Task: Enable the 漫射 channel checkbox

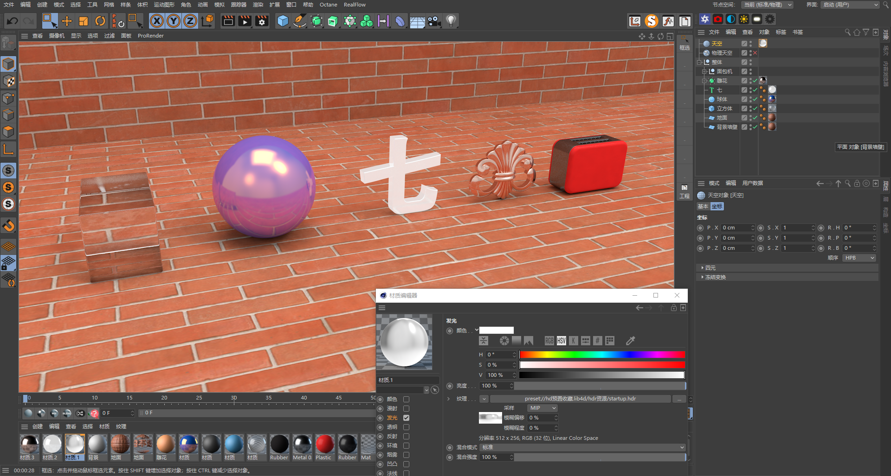Action: (x=406, y=408)
